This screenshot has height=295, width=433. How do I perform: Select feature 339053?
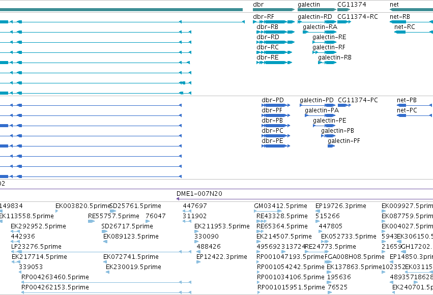[x=31, y=267]
